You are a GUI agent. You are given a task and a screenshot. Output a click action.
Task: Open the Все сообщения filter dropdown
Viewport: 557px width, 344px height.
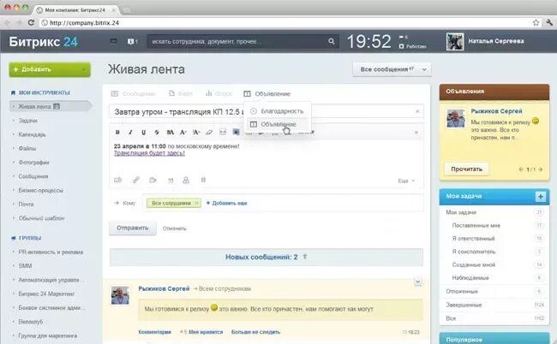[x=392, y=69]
